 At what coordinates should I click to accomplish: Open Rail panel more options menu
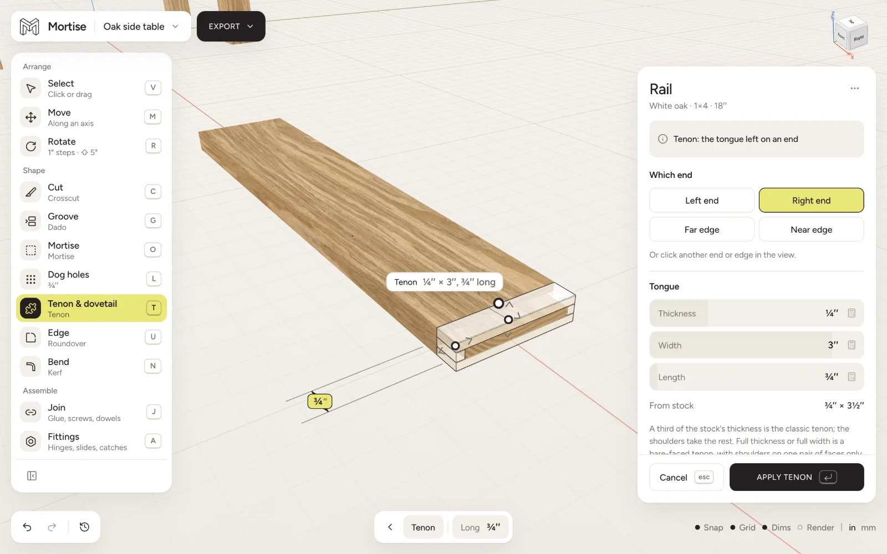(854, 89)
